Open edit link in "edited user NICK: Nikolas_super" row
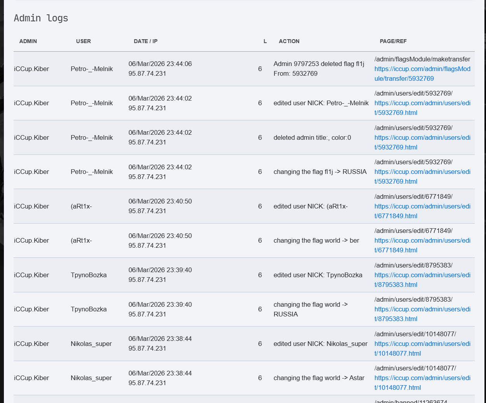This screenshot has height=403, width=486. pos(422,344)
